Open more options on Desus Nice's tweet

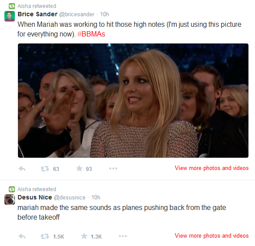pyautogui.click(x=123, y=236)
